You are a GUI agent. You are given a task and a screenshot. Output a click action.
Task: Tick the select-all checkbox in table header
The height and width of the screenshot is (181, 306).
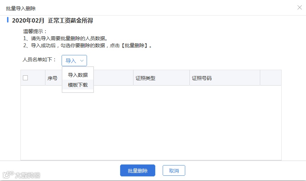pos(25,78)
